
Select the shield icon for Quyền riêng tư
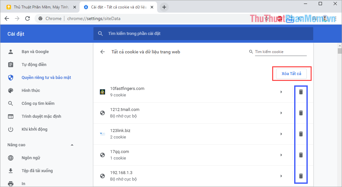11,77
